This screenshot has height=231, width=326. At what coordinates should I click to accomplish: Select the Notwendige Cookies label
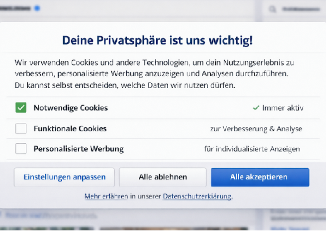[71, 108]
